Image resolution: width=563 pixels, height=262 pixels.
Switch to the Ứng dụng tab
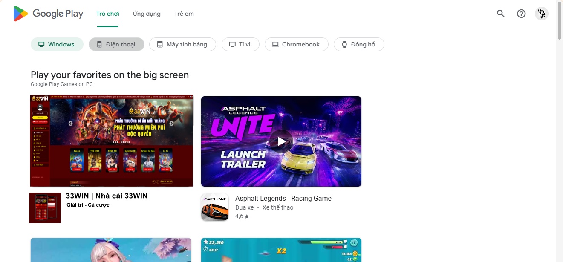(147, 14)
